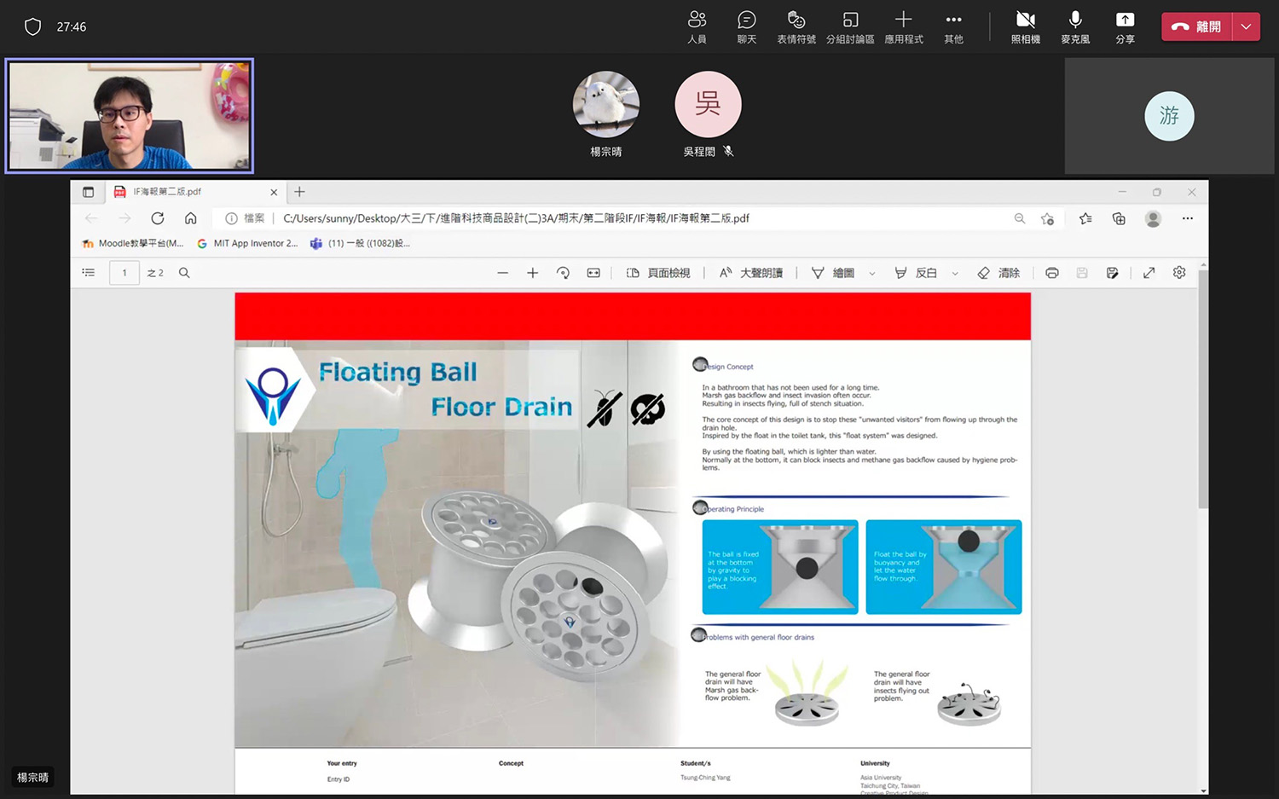
Task: Open the (11) 一般 Teams bookmark
Action: click(x=361, y=244)
